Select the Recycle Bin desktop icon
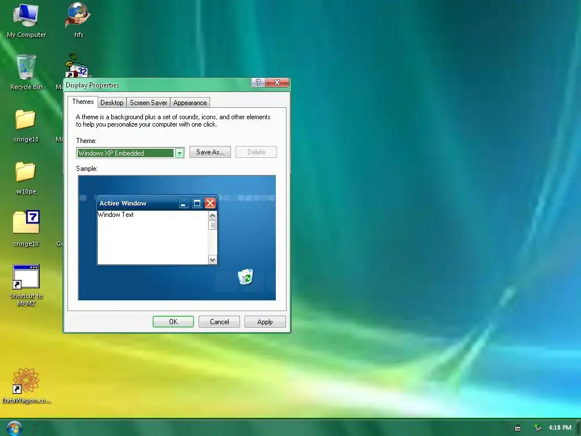 point(26,72)
